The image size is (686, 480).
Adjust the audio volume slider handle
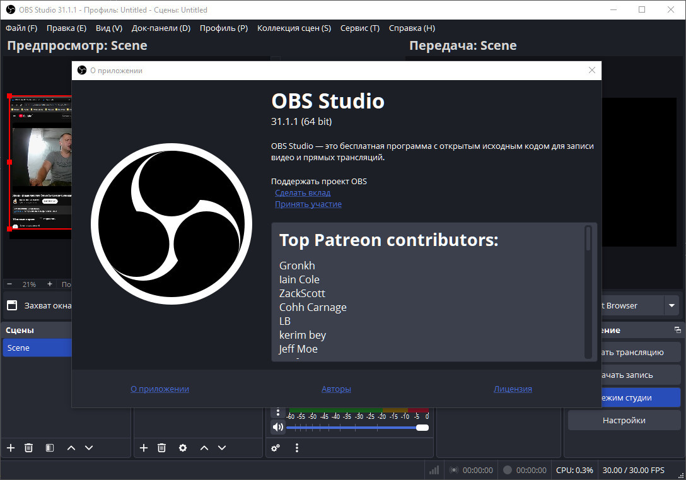point(422,428)
